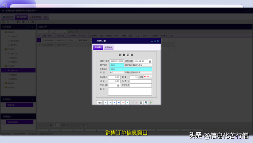
Task: Click the 客户编号 field showing 3001
Action: 117,65
